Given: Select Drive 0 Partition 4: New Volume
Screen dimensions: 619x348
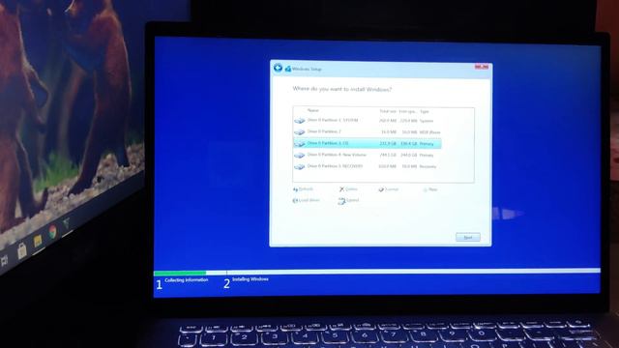Looking at the screenshot, I should [368, 155].
